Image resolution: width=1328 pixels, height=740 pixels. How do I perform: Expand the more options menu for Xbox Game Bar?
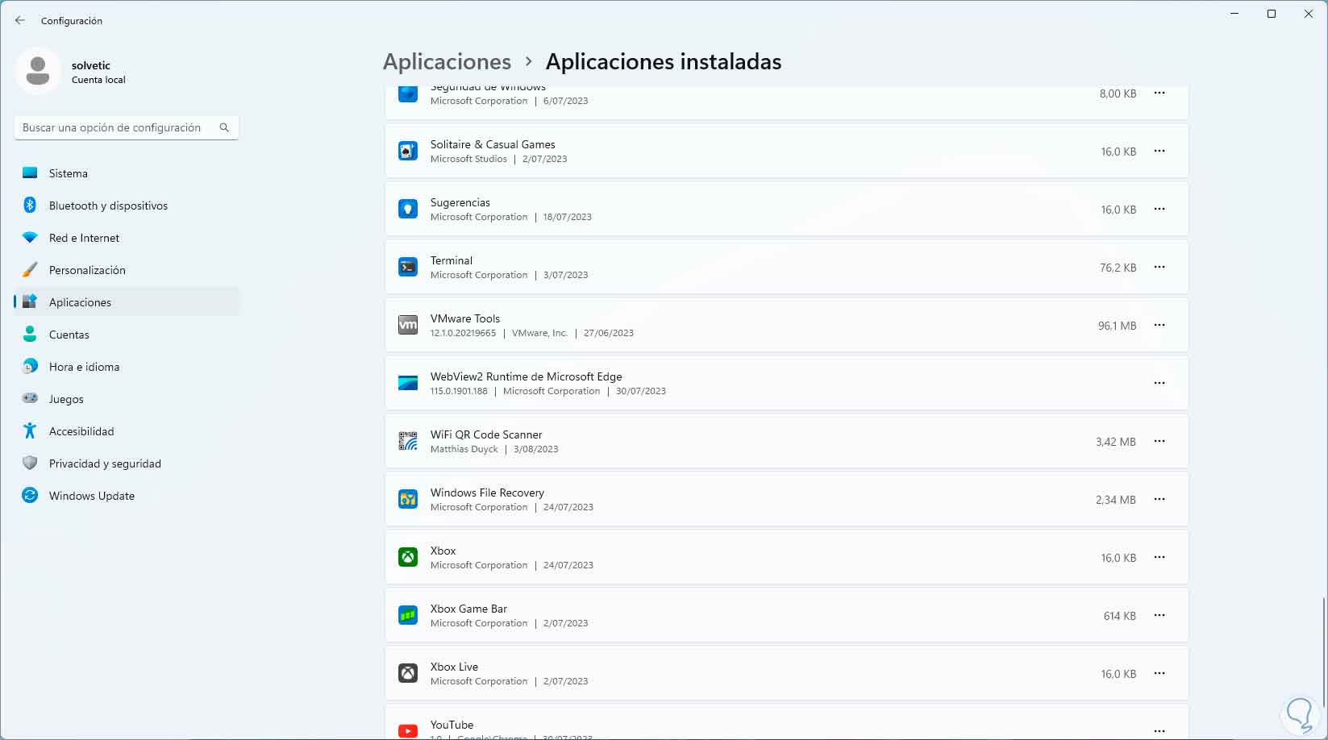click(x=1159, y=615)
